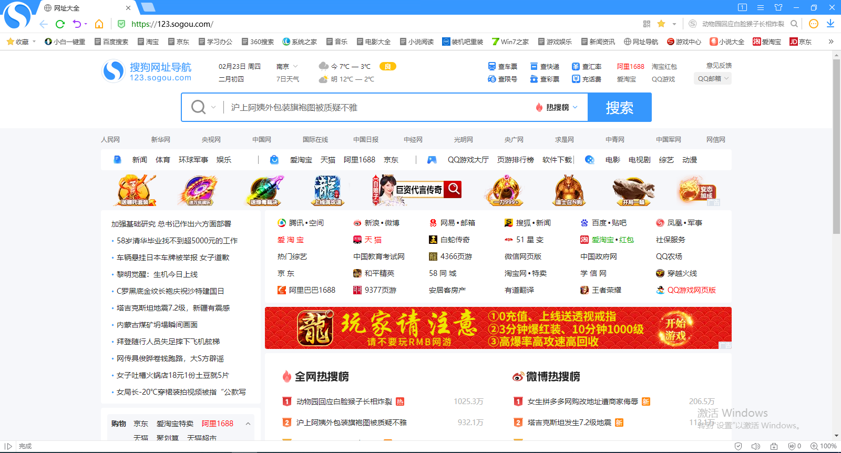This screenshot has height=453, width=841.
Task: Toggle the sidebar panel at status bar left
Action: [8, 446]
